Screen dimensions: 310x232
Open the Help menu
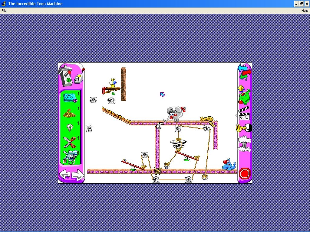tap(305, 11)
